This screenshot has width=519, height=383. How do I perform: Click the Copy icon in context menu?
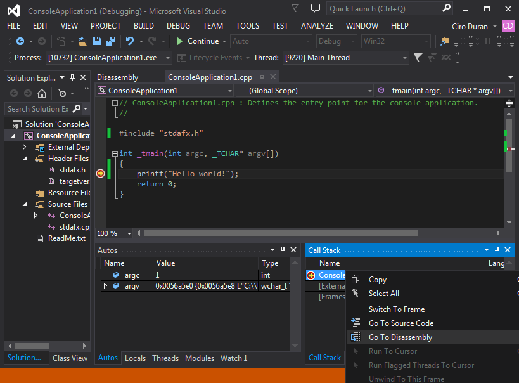pos(356,279)
